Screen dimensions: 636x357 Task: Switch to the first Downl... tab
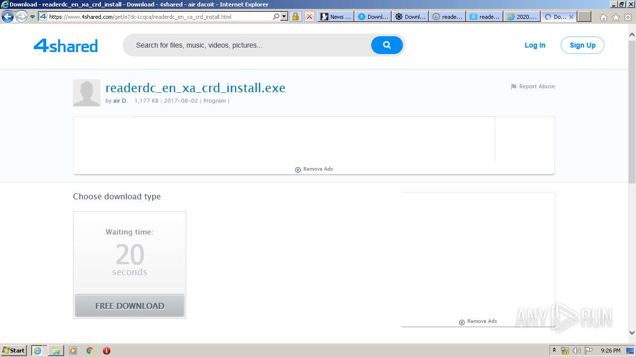pyautogui.click(x=373, y=16)
